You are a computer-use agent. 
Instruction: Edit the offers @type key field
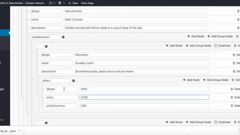[61, 89]
